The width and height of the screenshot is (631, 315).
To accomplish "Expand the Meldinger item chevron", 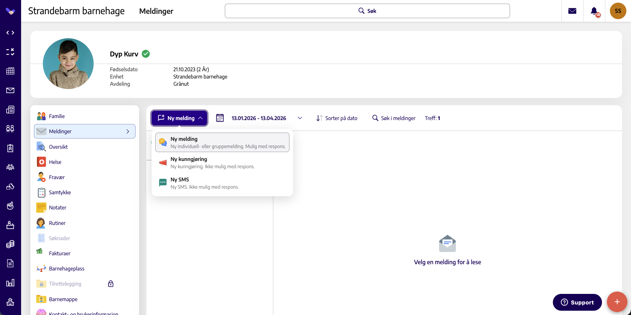I will 128,131.
